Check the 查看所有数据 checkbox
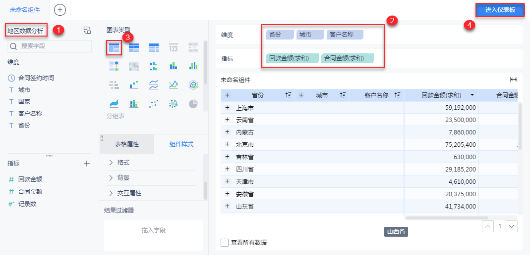This screenshot has width=530, height=255. (225, 243)
